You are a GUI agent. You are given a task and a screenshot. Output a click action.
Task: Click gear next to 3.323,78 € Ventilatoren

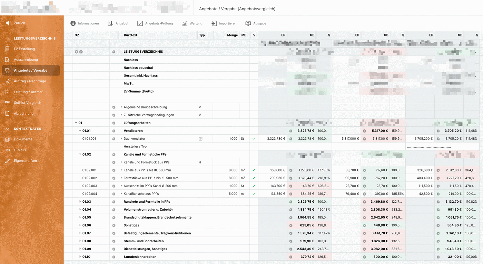[x=290, y=131]
